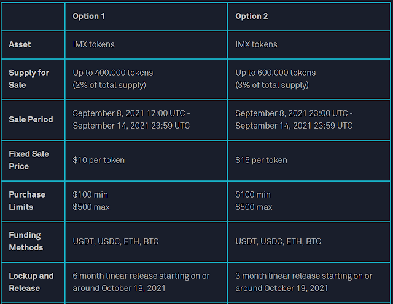Click Option 1 purchase limits cell
This screenshot has width=393, height=304.
coord(91,201)
